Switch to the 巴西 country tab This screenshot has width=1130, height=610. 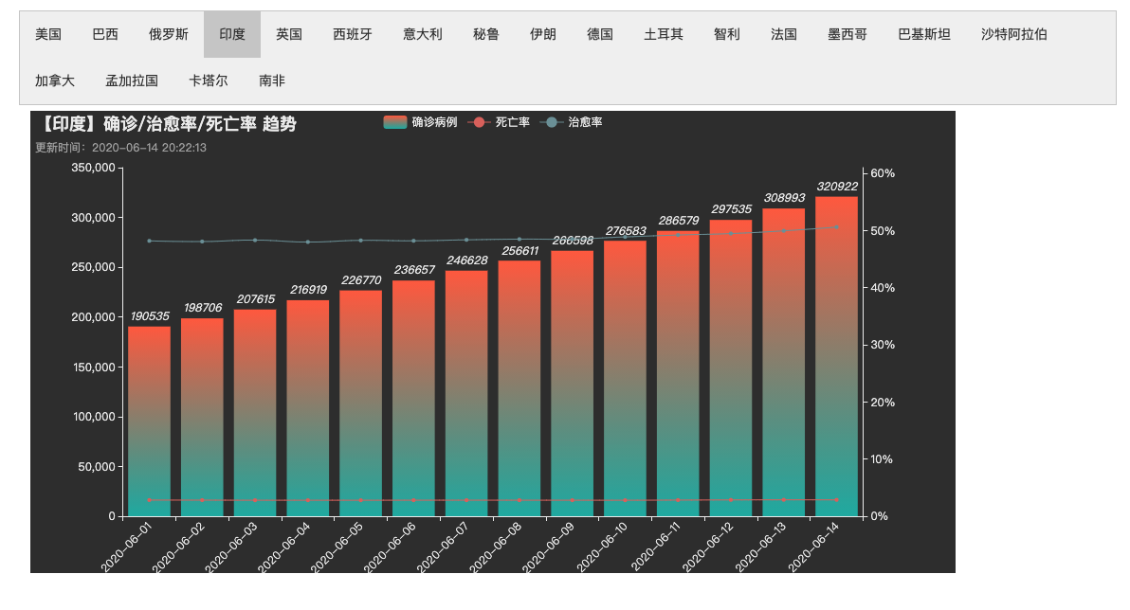(x=104, y=34)
